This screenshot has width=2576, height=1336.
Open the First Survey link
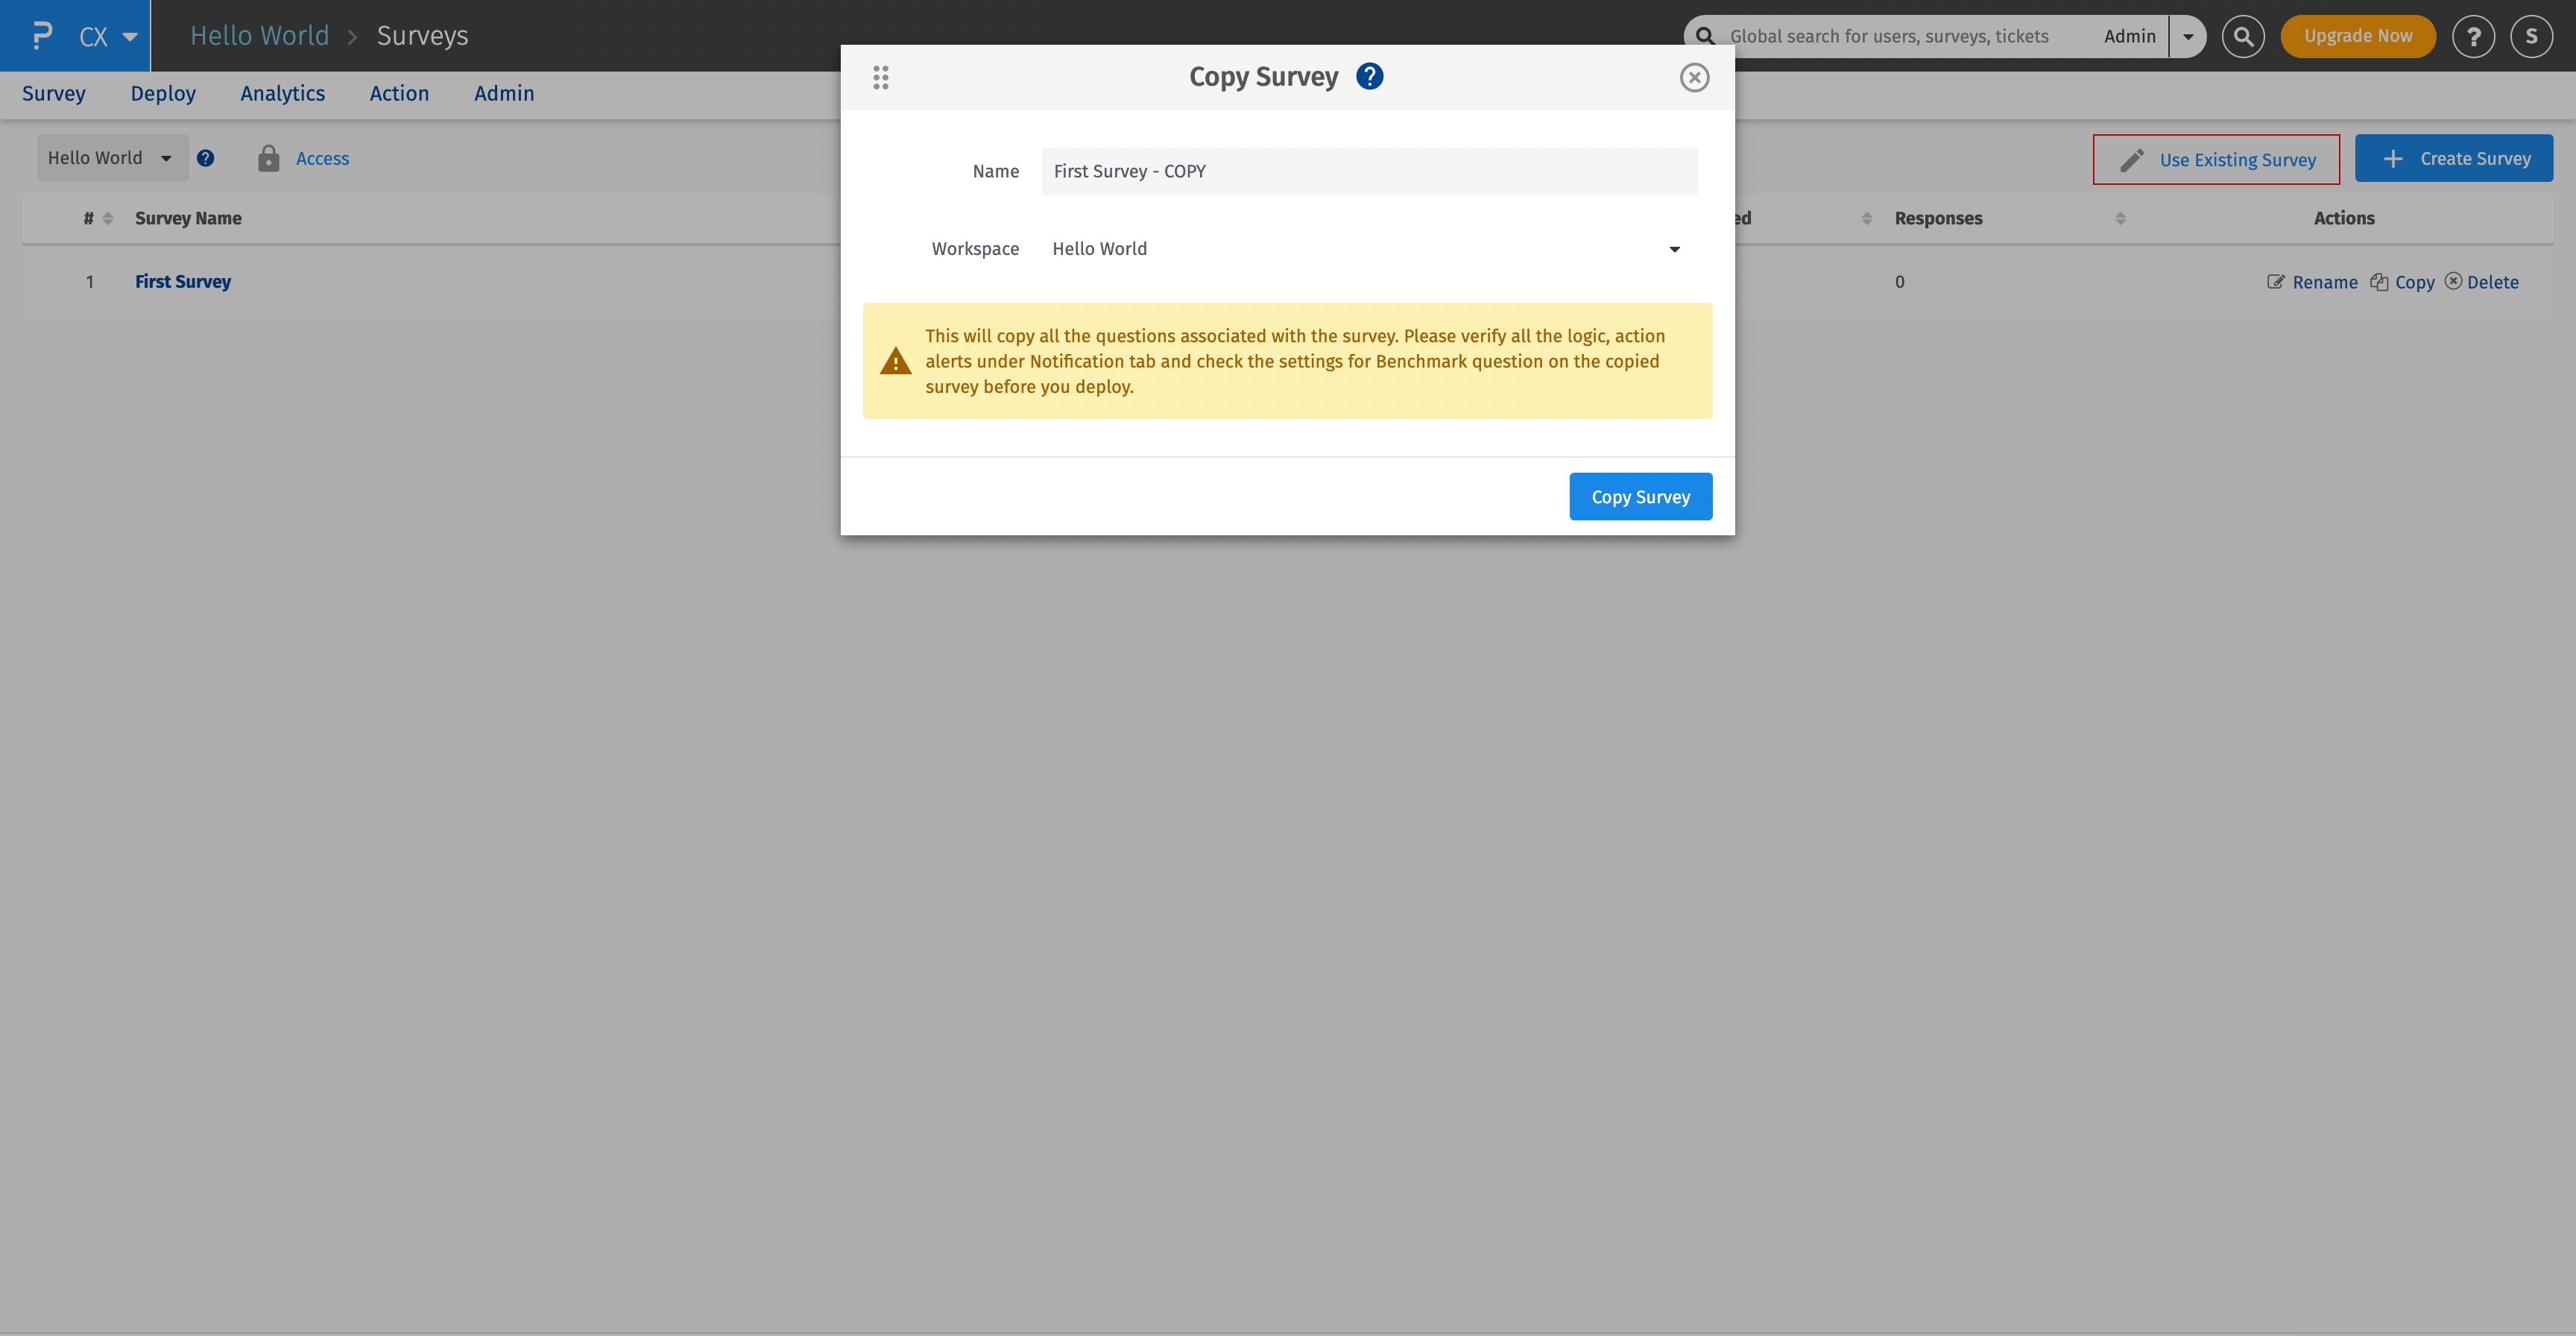[183, 281]
